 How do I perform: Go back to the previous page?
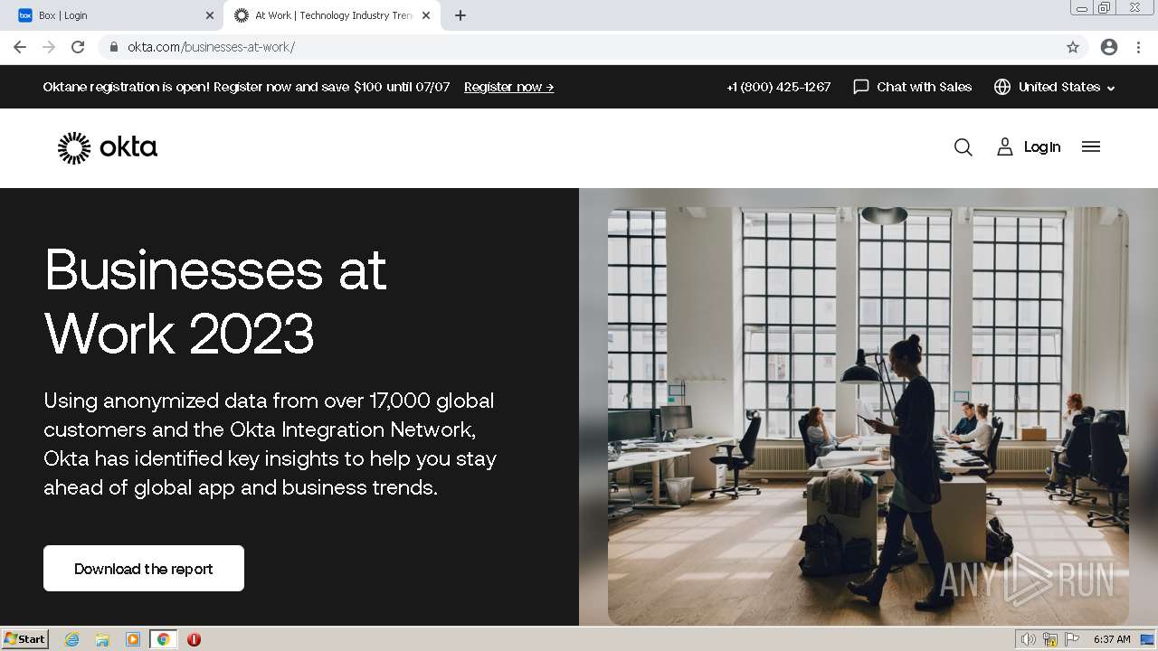pos(20,47)
